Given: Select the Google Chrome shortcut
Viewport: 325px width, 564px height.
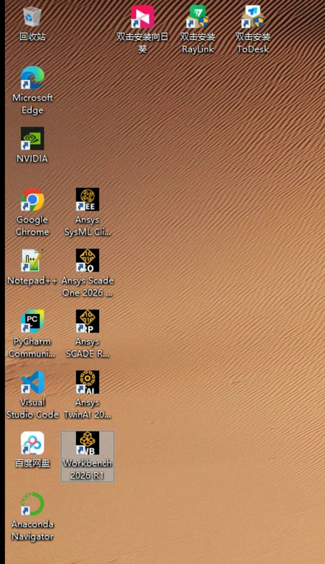Looking at the screenshot, I should pos(32,212).
